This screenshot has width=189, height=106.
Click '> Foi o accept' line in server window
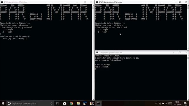(x=102, y=64)
